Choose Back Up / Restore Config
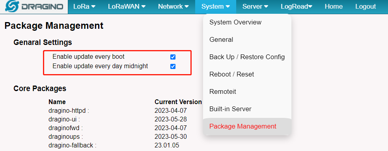Viewport: 388px width, 151px height. tap(247, 57)
